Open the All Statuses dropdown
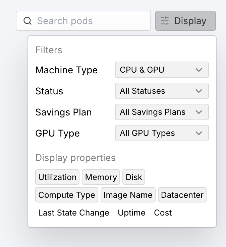The image size is (226, 247). tap(162, 91)
